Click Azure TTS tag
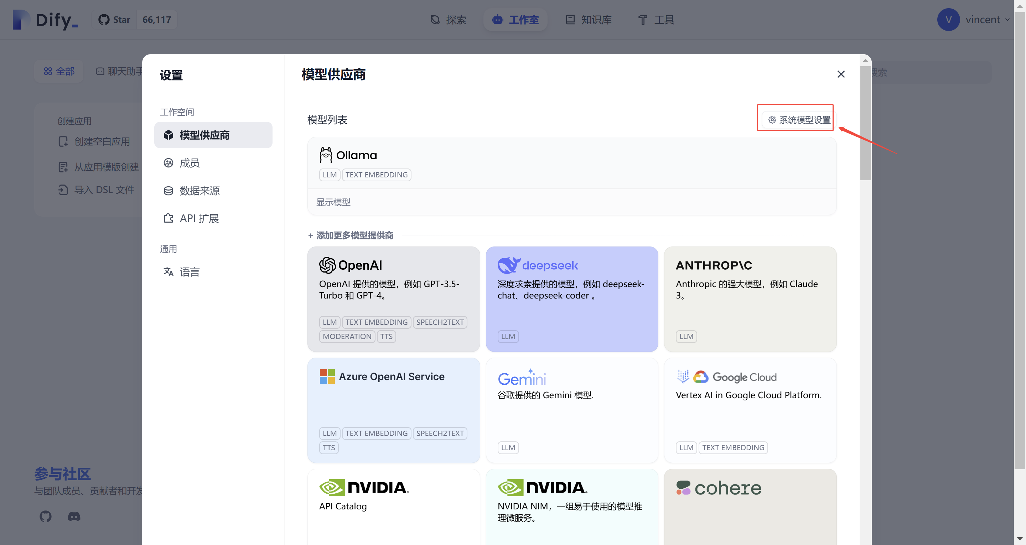Image resolution: width=1026 pixels, height=545 pixels. click(328, 447)
